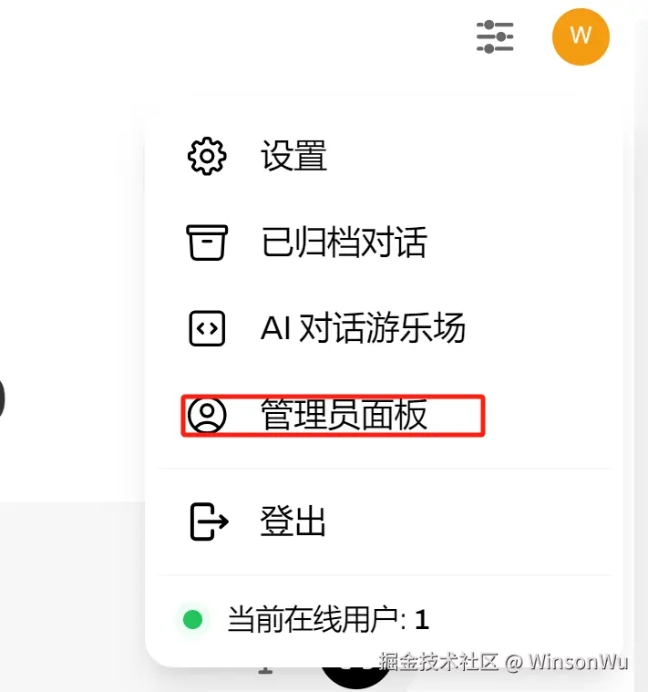Click the black round button at bottom

[x=355, y=678]
